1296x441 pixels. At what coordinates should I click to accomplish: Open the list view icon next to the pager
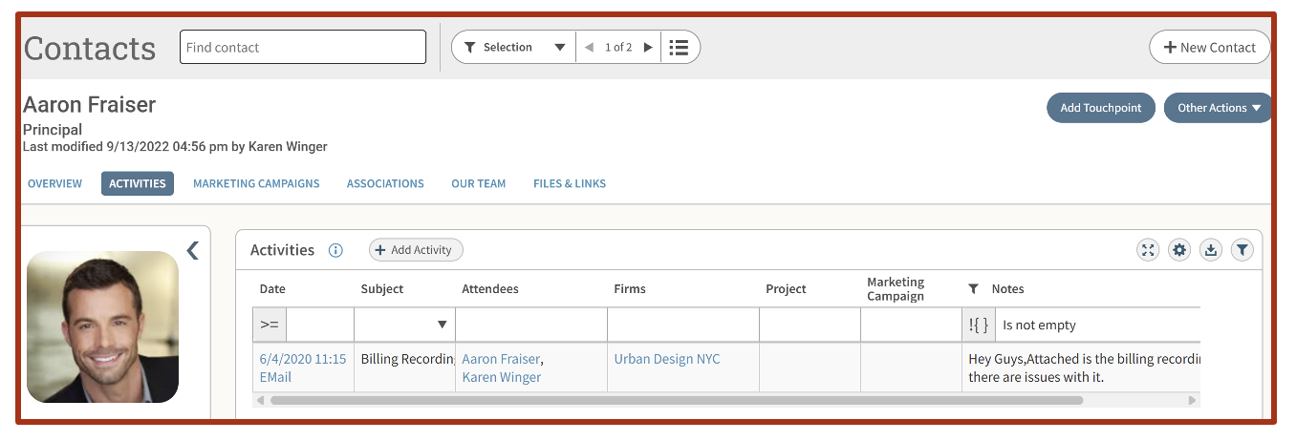tap(679, 48)
